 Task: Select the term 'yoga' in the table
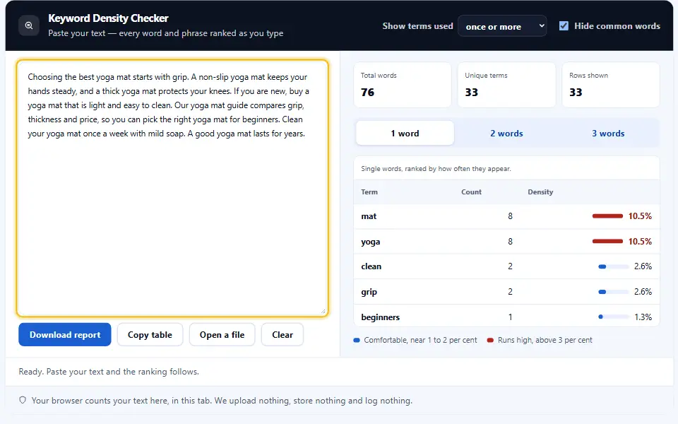pyautogui.click(x=371, y=242)
